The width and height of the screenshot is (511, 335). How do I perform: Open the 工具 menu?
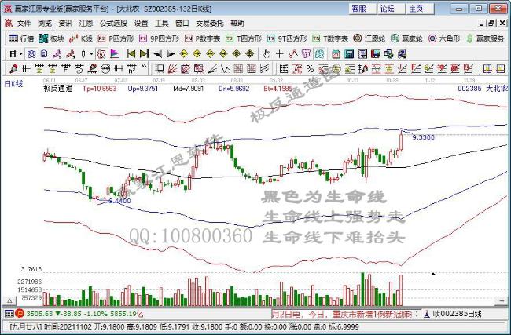tap(161, 24)
